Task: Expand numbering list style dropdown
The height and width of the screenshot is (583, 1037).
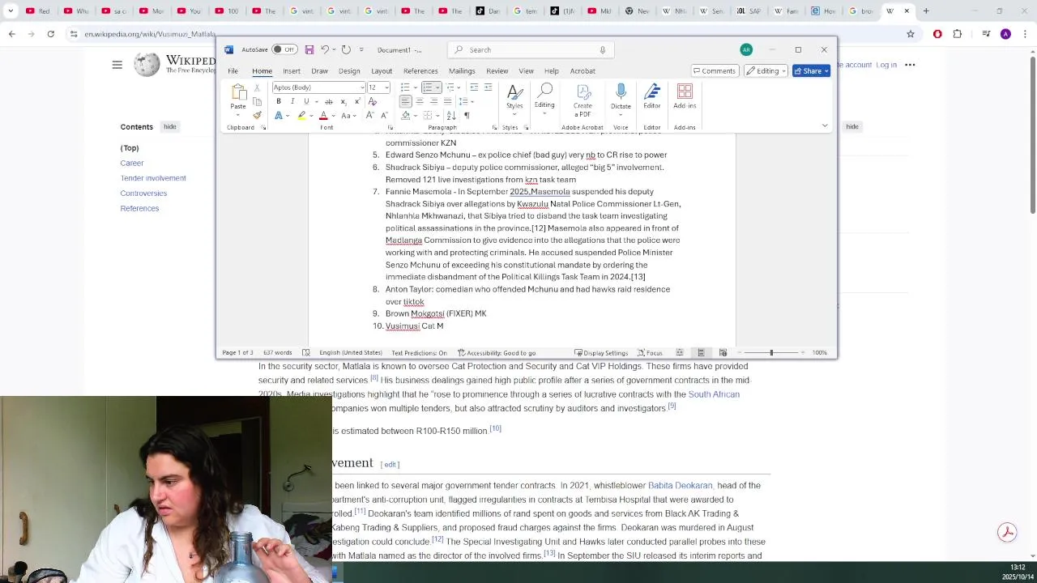Action: point(437,87)
